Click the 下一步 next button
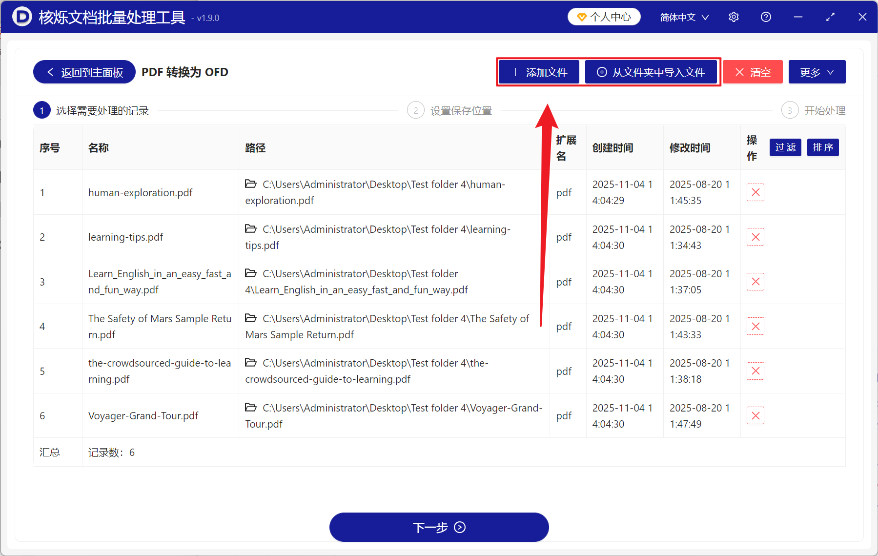The height and width of the screenshot is (556, 878). tap(438, 527)
